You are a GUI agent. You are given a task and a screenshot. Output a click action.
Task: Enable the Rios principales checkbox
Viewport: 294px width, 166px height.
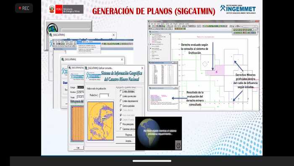(121, 124)
